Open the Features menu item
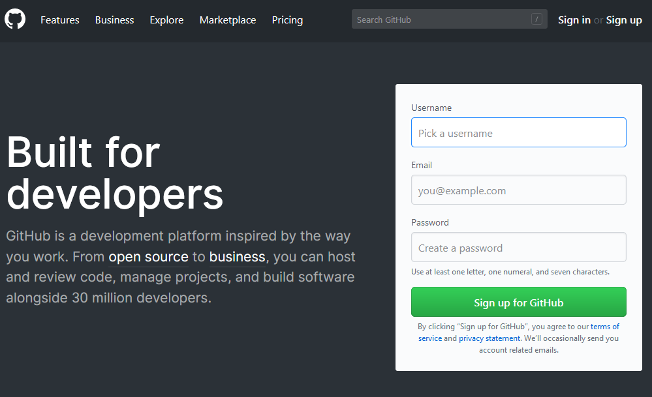The width and height of the screenshot is (652, 397). click(60, 20)
